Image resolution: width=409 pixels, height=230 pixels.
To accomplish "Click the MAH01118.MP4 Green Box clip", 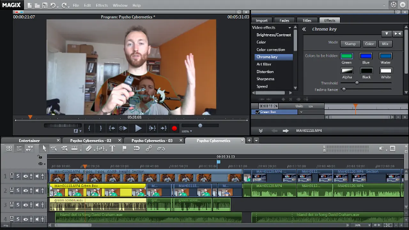I will pos(98,190).
